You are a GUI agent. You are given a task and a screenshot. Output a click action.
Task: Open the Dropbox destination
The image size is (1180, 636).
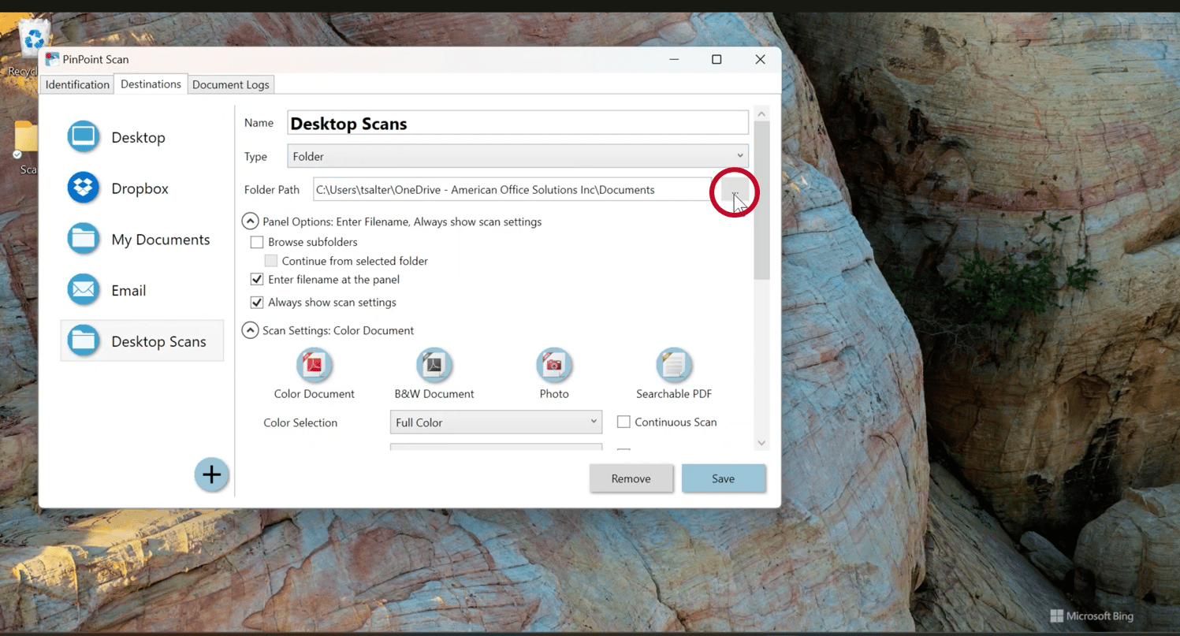(x=83, y=188)
